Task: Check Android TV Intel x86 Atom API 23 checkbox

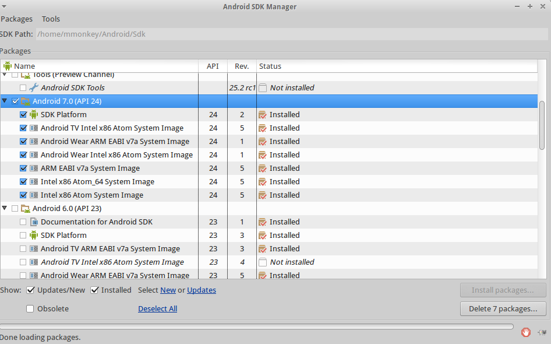Action: (x=23, y=262)
